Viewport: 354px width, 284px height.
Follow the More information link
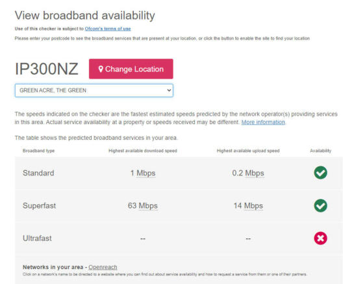(263, 122)
